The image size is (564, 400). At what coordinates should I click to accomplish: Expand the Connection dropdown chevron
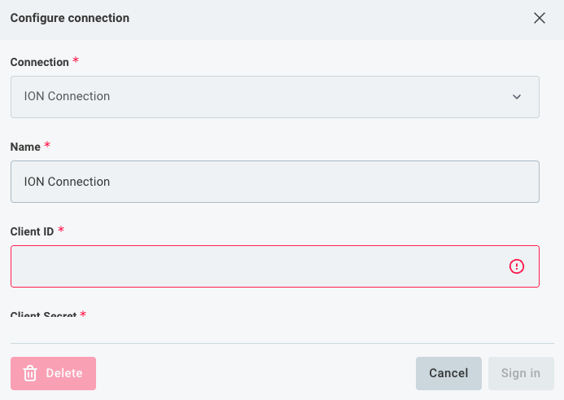(517, 97)
